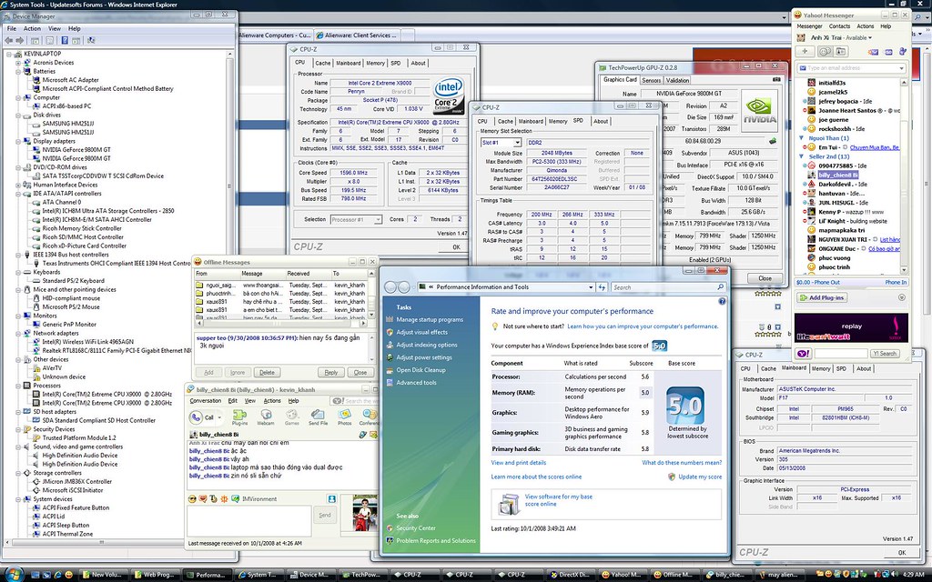Click the Y! Search button

coord(884,354)
